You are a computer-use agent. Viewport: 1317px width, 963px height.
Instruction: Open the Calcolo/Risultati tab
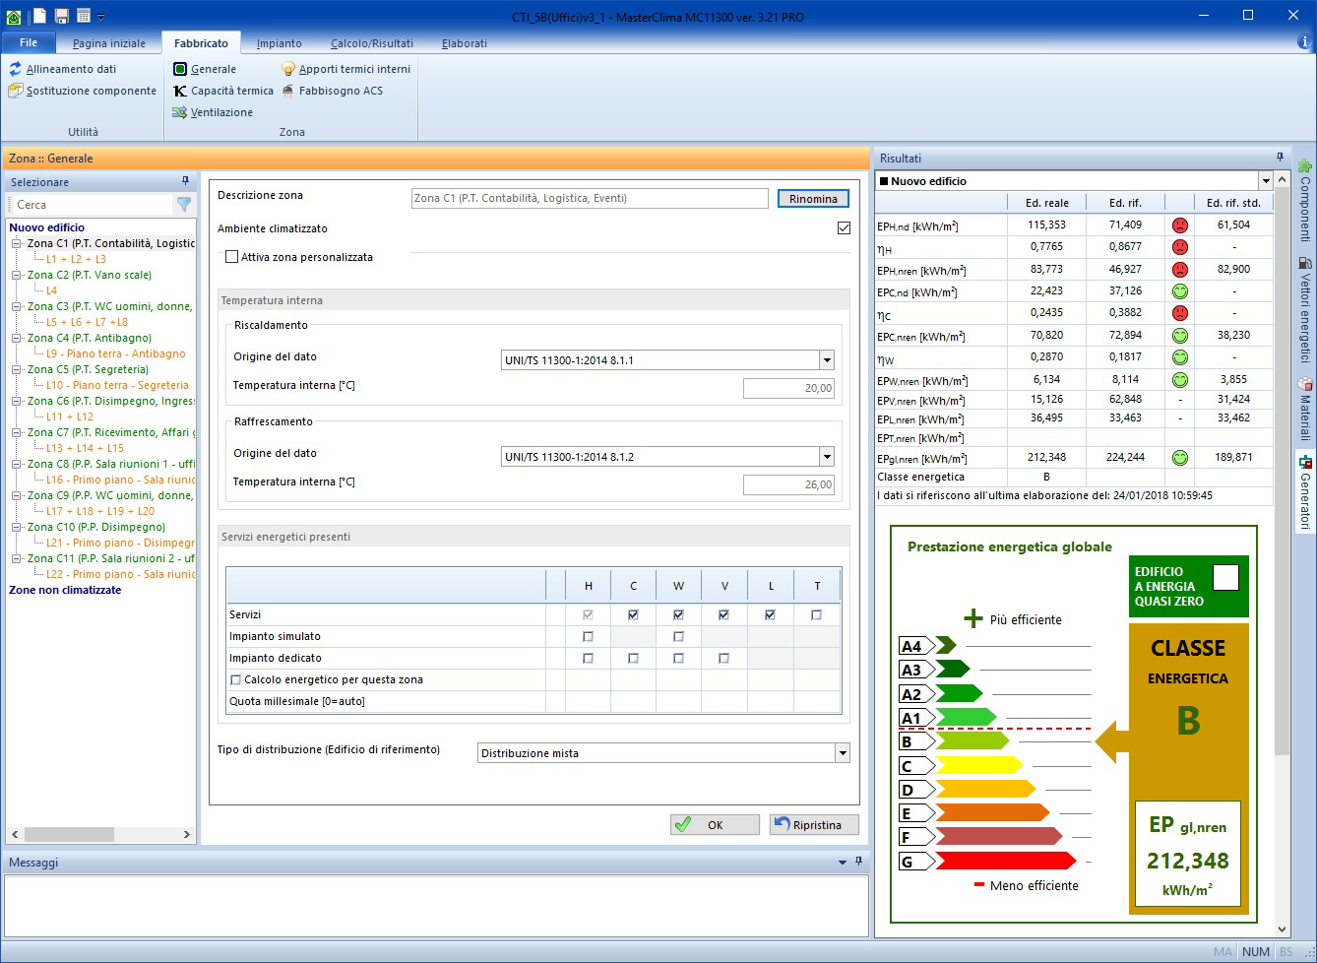point(371,43)
